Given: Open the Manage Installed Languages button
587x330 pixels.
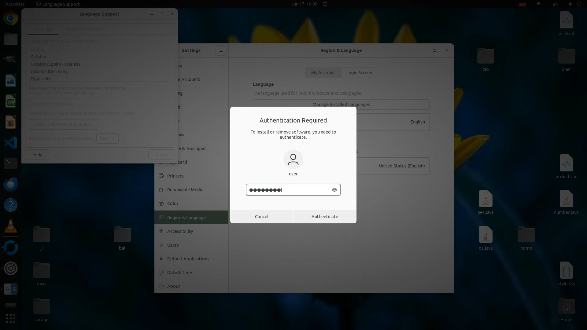Looking at the screenshot, I should [341, 105].
